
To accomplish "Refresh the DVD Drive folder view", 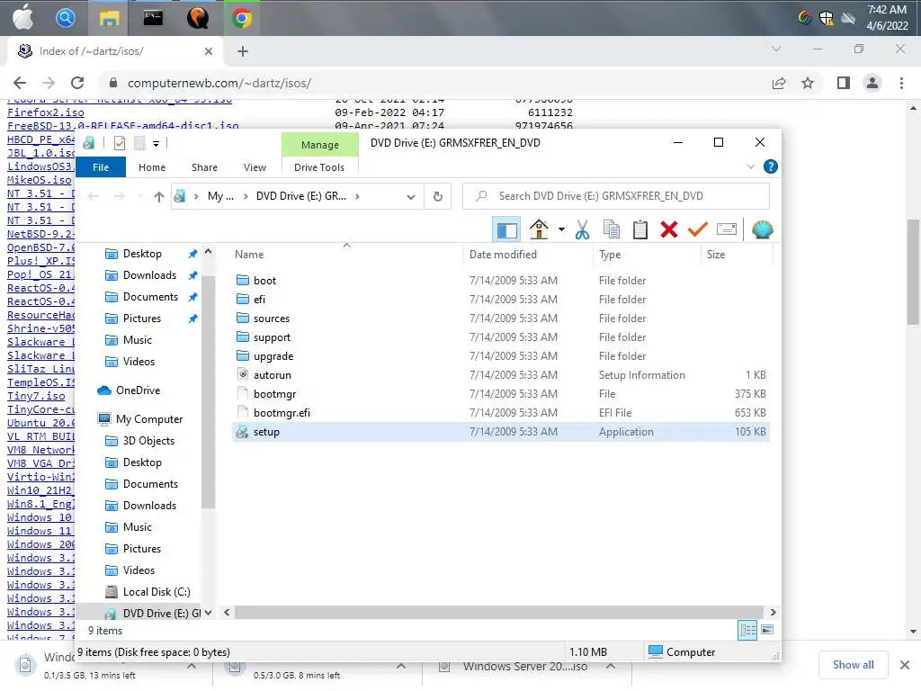I will [438, 196].
